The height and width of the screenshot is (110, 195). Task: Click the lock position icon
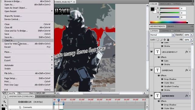coord(165,40)
